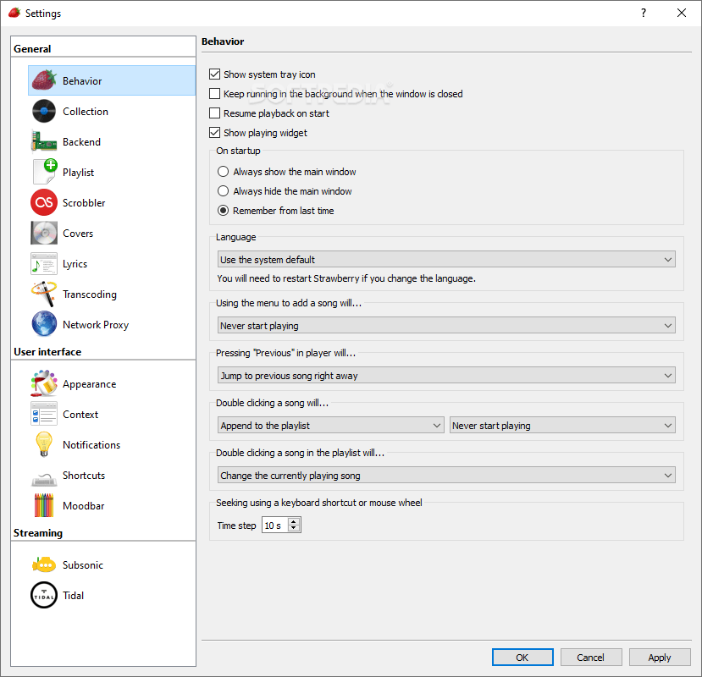Switch to the Appearance settings page
Screen dimensions: 702x677
pos(43,383)
